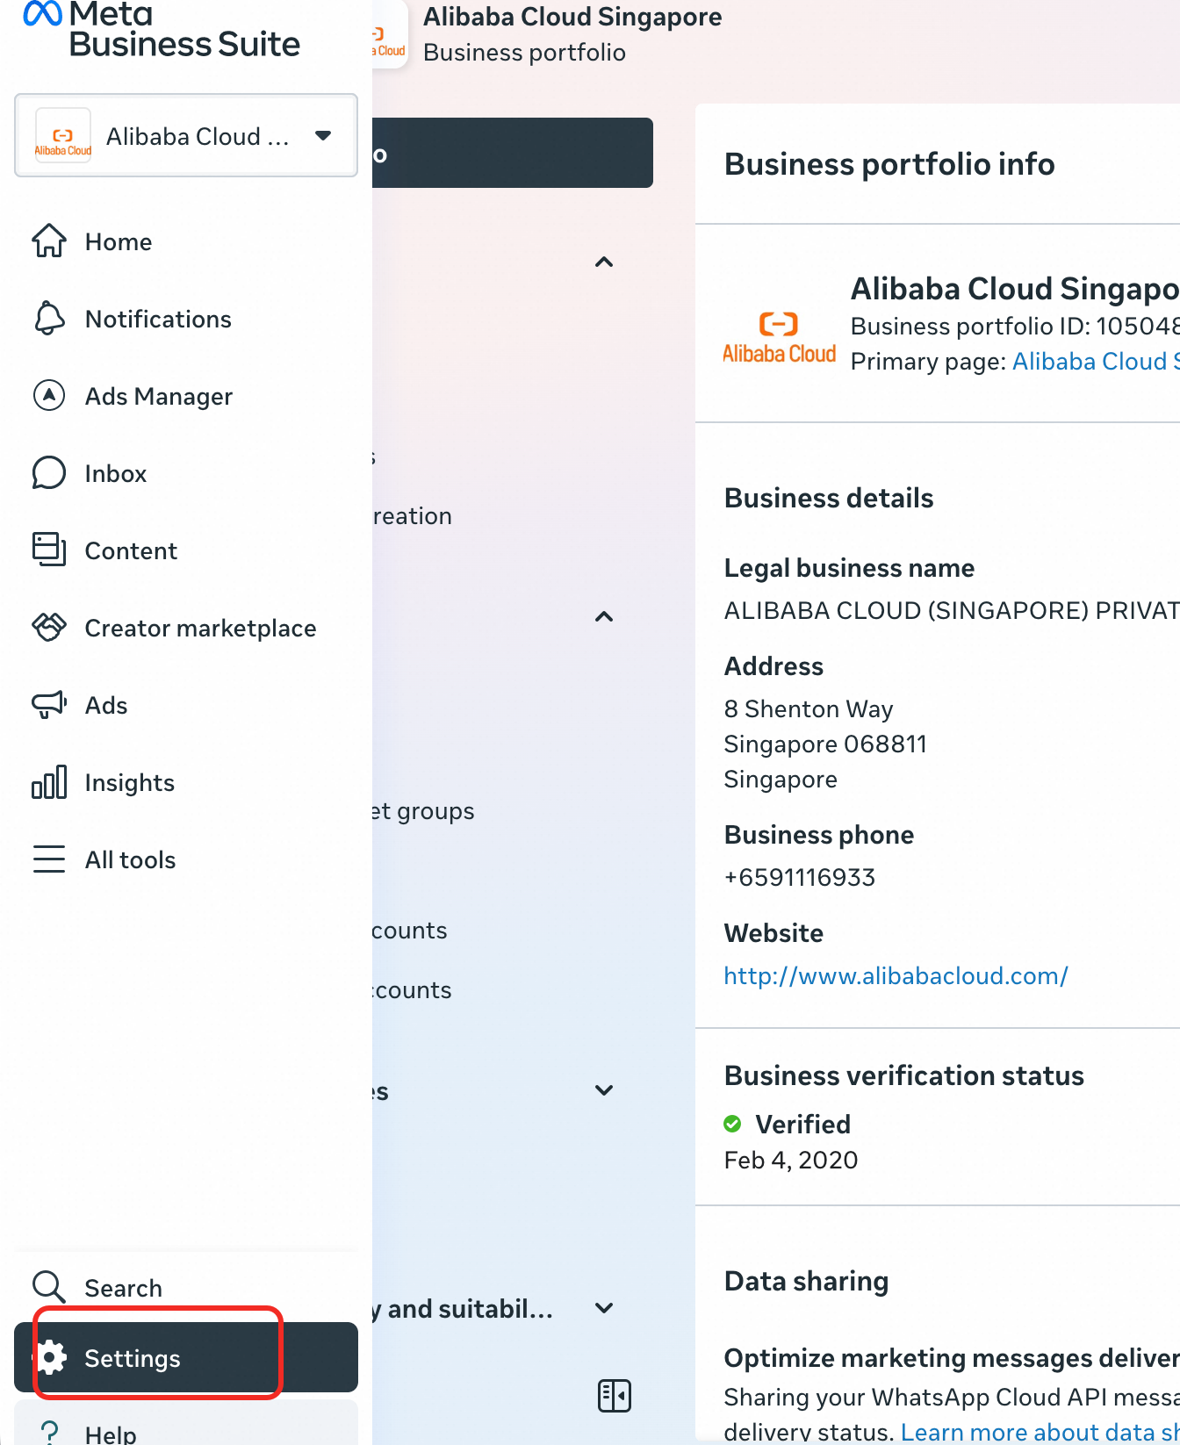The image size is (1180, 1445).
Task: Expand the collapsed section above brand suitability
Action: 604,1090
